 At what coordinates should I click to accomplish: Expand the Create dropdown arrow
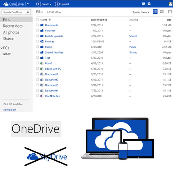[51, 4]
